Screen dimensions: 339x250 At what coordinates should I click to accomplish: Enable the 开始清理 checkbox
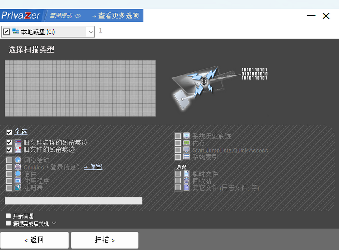point(8,216)
